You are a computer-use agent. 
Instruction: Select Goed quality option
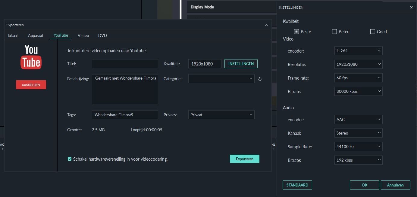372,32
